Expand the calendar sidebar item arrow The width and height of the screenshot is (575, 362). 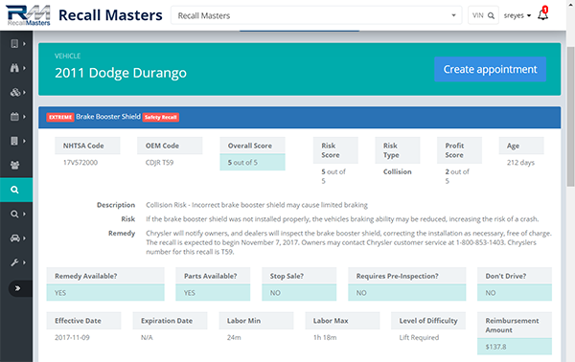(24, 117)
